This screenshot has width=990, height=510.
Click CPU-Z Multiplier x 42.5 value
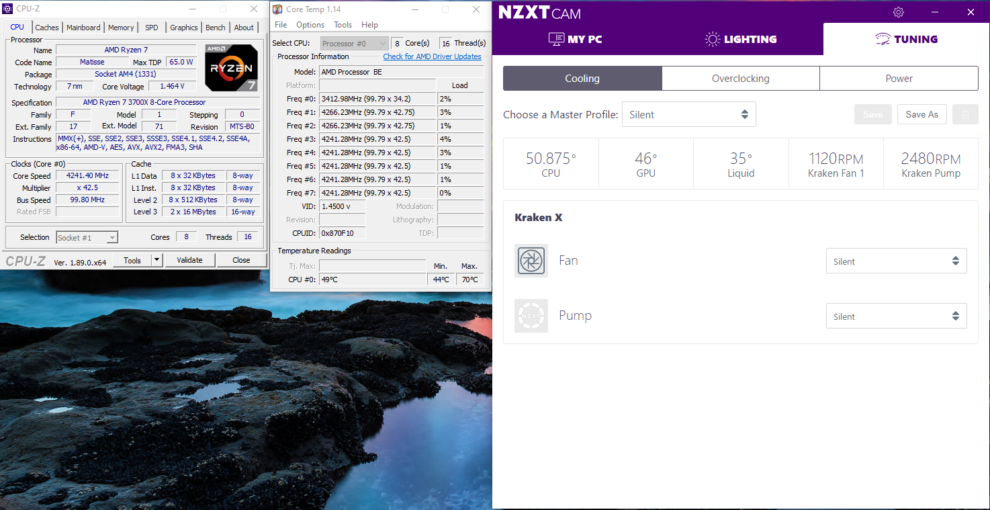tap(87, 187)
